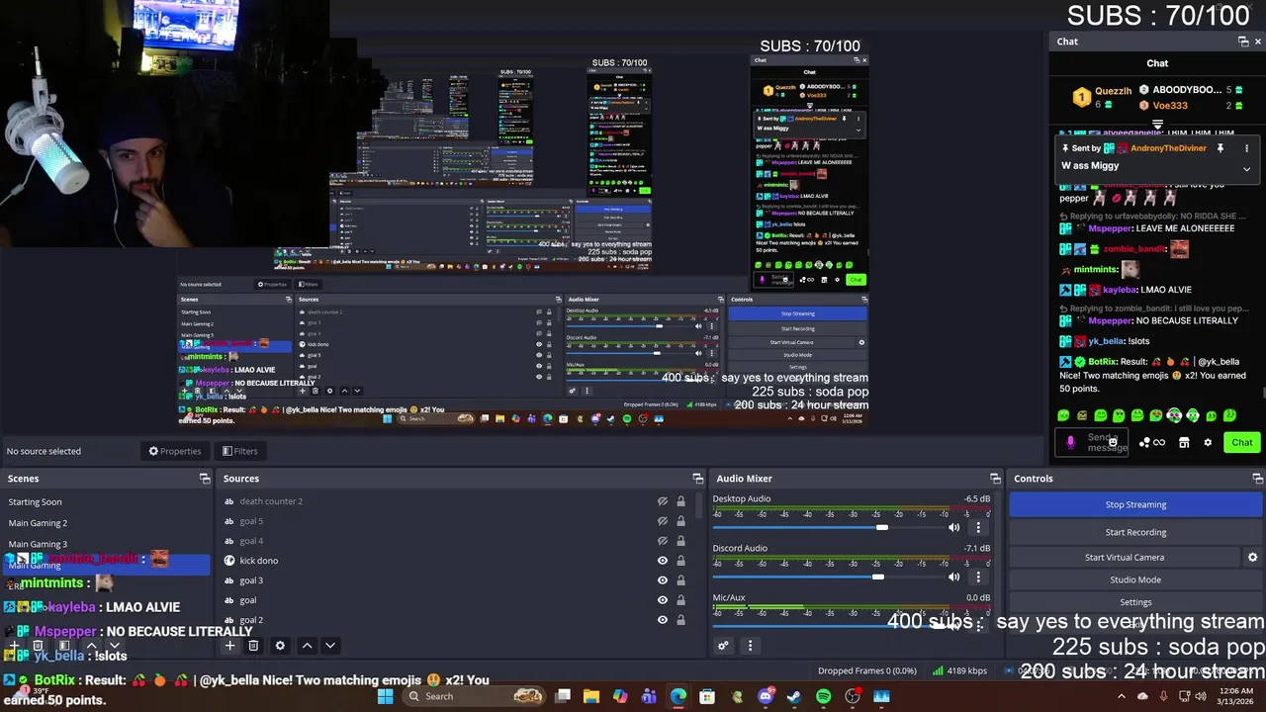Viewport: 1266px width, 712px height.
Task: Undock the Controls panel
Action: tap(1257, 479)
